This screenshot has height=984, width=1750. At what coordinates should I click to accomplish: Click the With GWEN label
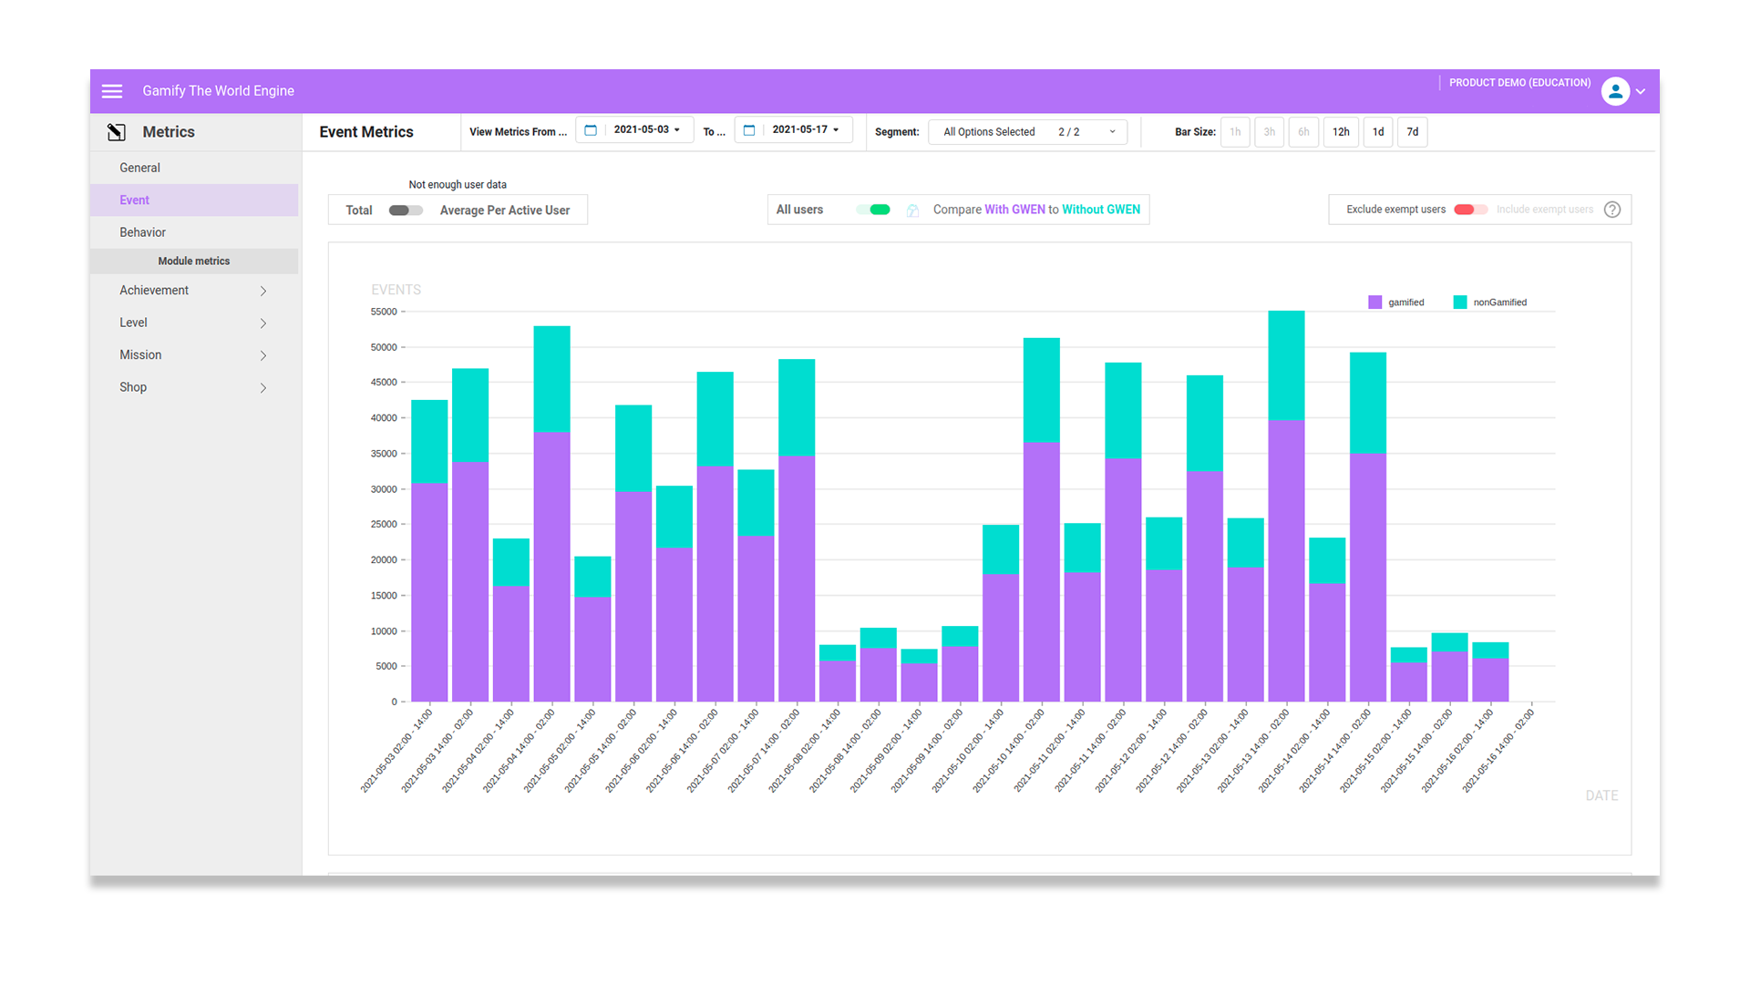click(1014, 210)
